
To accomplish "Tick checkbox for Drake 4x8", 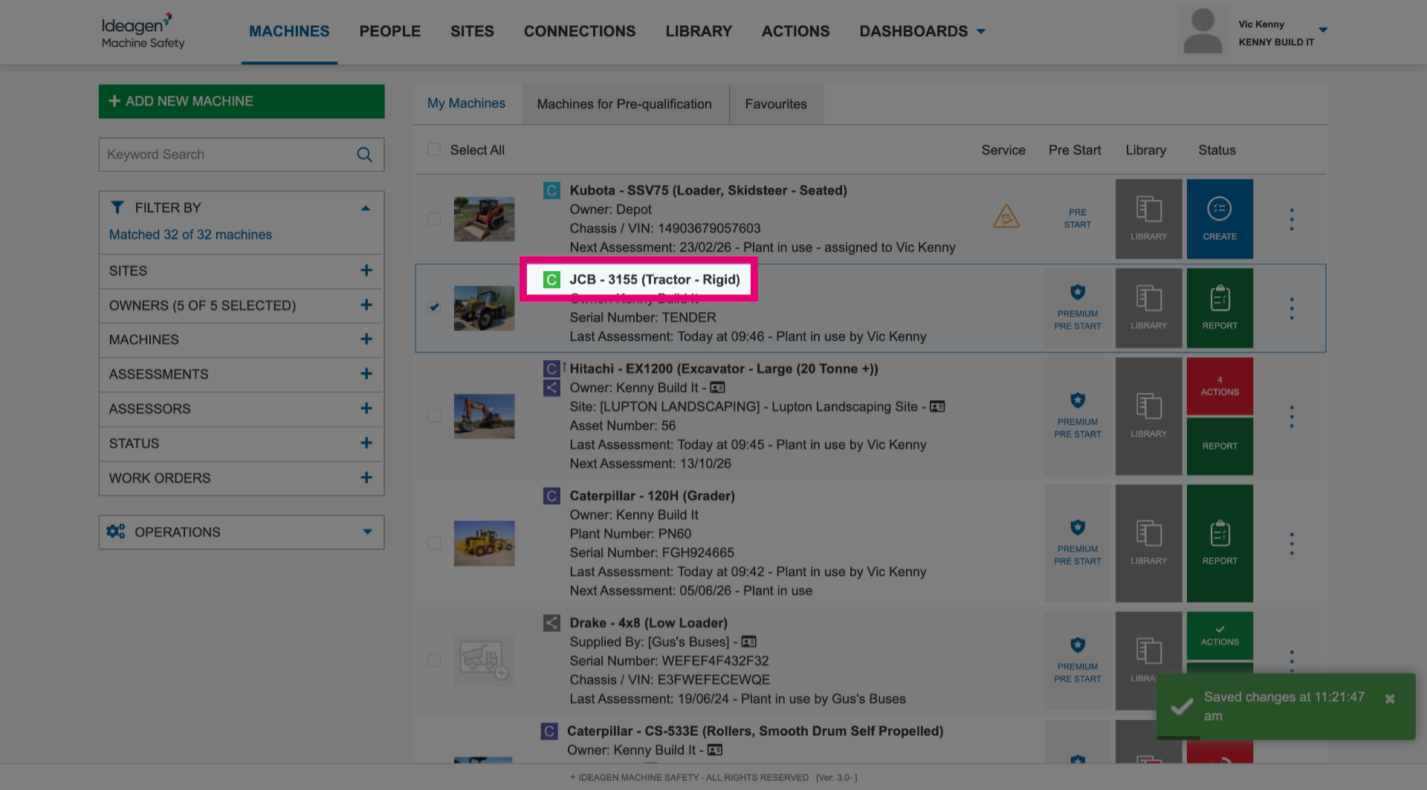I will point(434,660).
